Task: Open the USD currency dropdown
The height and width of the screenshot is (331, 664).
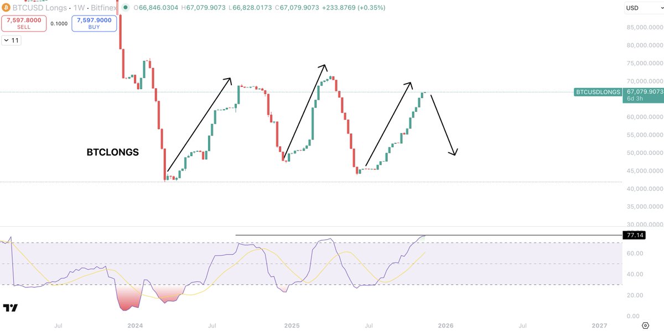Action: pos(642,8)
